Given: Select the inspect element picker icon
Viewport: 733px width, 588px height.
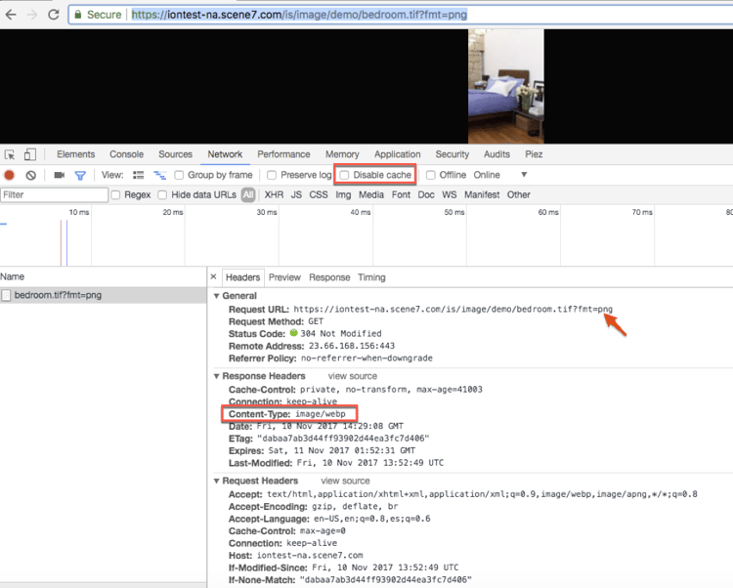Looking at the screenshot, I should (10, 154).
